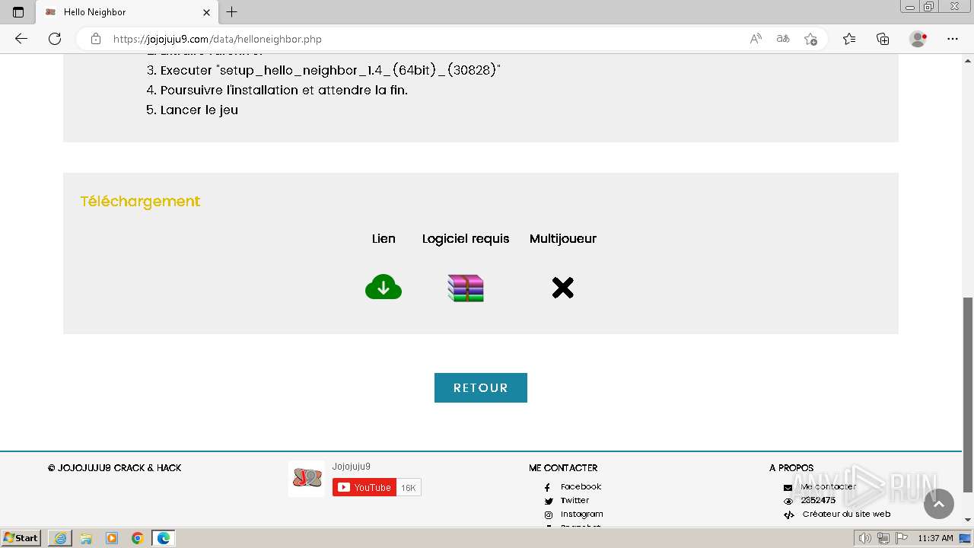Click the Action Center flag icon
974x548 pixels.
pyautogui.click(x=901, y=538)
